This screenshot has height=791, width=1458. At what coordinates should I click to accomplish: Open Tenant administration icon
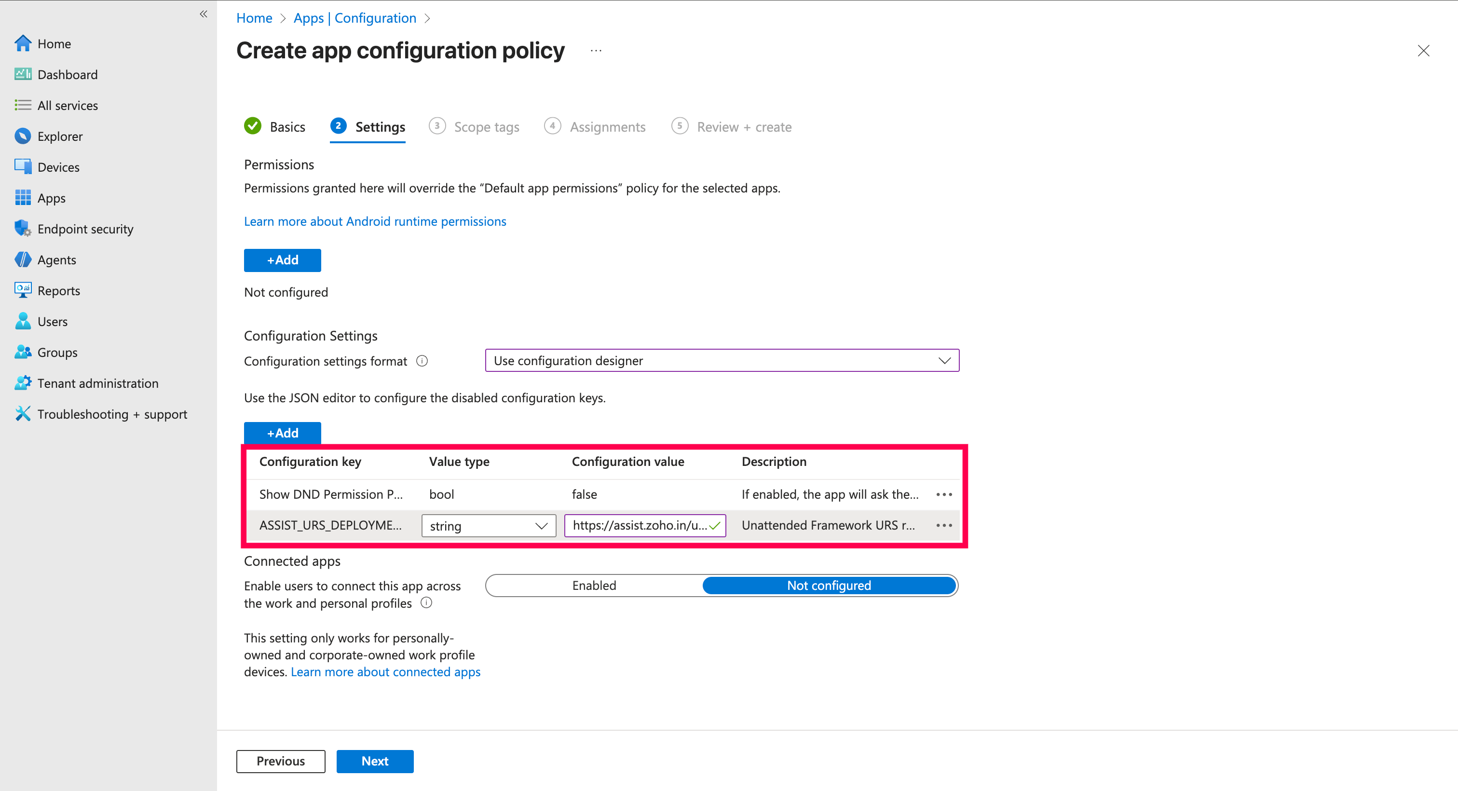click(x=23, y=383)
